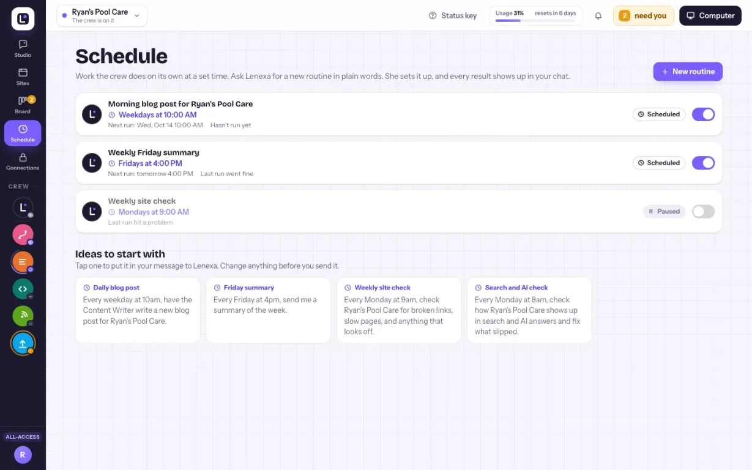Open Sites in the sidebar

[x=23, y=76]
